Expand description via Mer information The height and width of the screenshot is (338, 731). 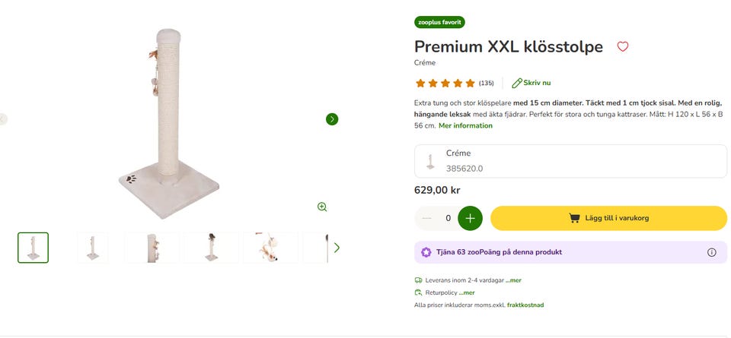pyautogui.click(x=465, y=125)
